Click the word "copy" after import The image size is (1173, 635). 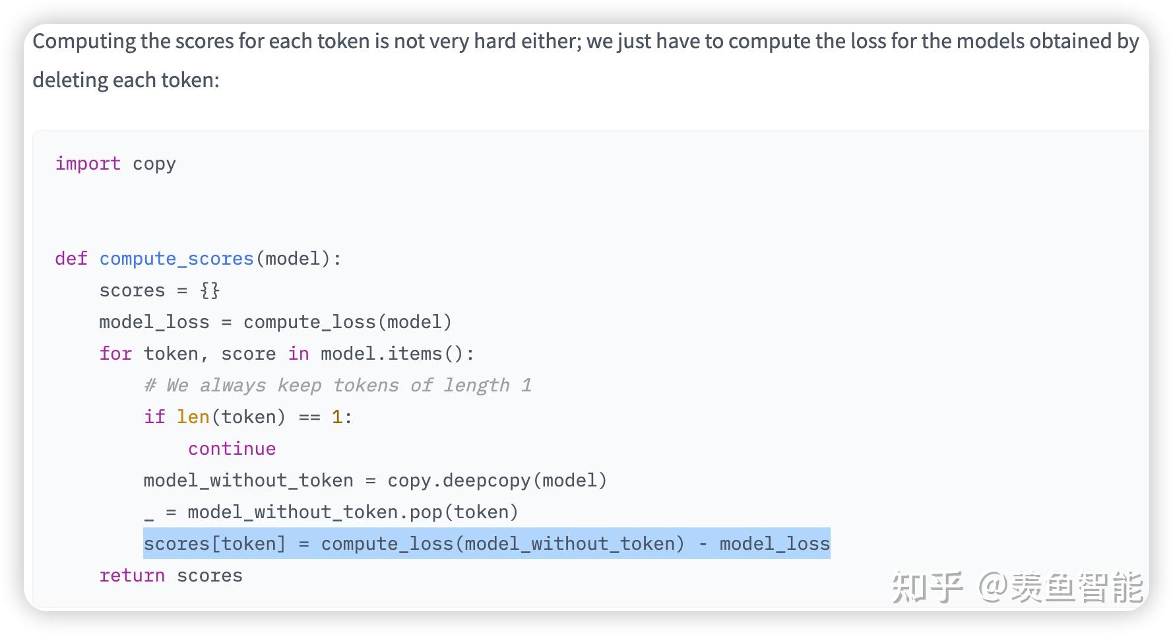coord(154,163)
